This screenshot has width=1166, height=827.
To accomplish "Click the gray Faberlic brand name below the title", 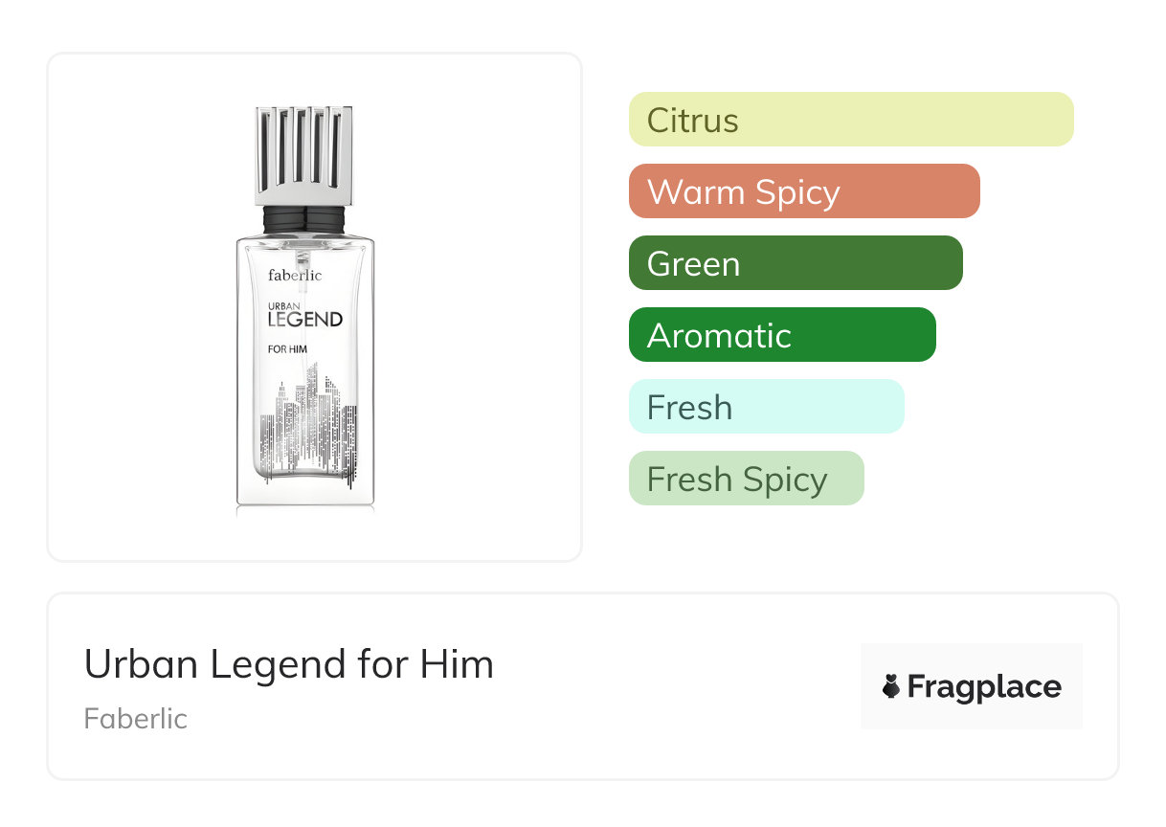I will [x=136, y=719].
